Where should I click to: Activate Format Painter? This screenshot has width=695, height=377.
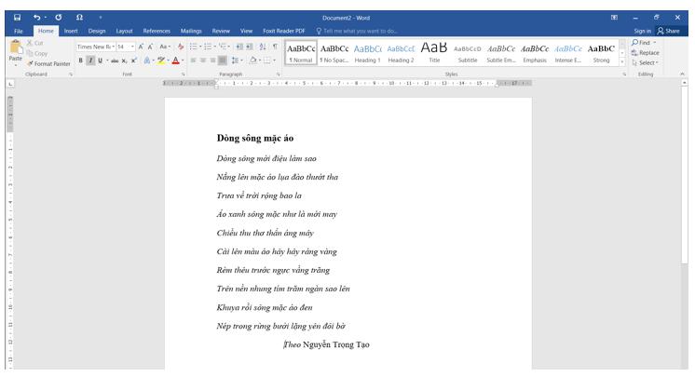pyautogui.click(x=48, y=64)
